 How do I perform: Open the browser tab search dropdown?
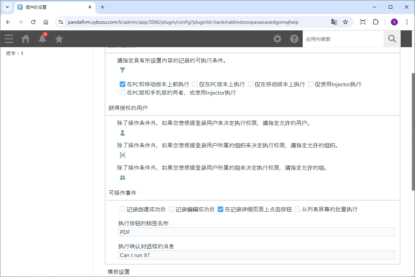[7, 7]
